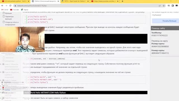Click the black console output block below print() paragraph
The height and width of the screenshot is (101, 179).
(96, 39)
